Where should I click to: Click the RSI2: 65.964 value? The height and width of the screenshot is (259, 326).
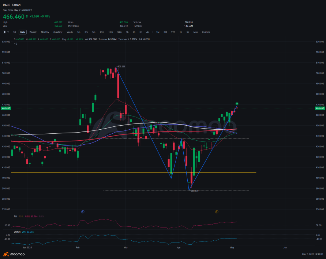[31, 217]
